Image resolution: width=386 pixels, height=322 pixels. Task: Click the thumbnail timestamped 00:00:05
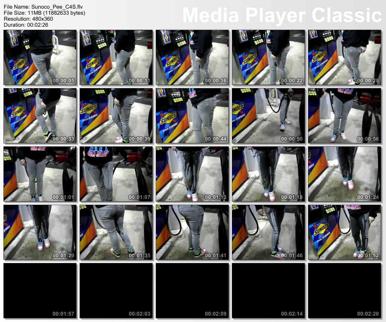pos(40,57)
